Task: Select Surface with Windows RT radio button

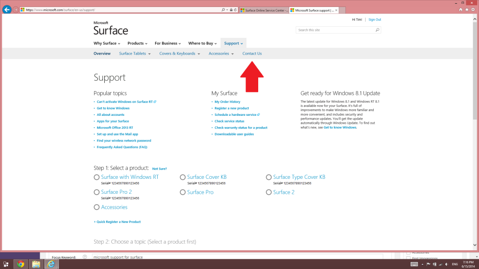Action: click(96, 177)
